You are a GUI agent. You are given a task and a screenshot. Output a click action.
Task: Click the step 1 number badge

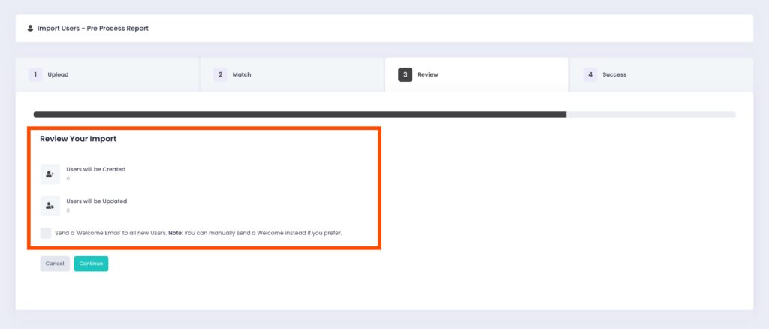pyautogui.click(x=35, y=74)
